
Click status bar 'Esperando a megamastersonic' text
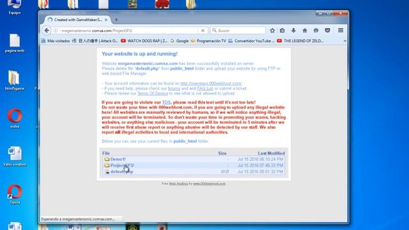(78, 219)
